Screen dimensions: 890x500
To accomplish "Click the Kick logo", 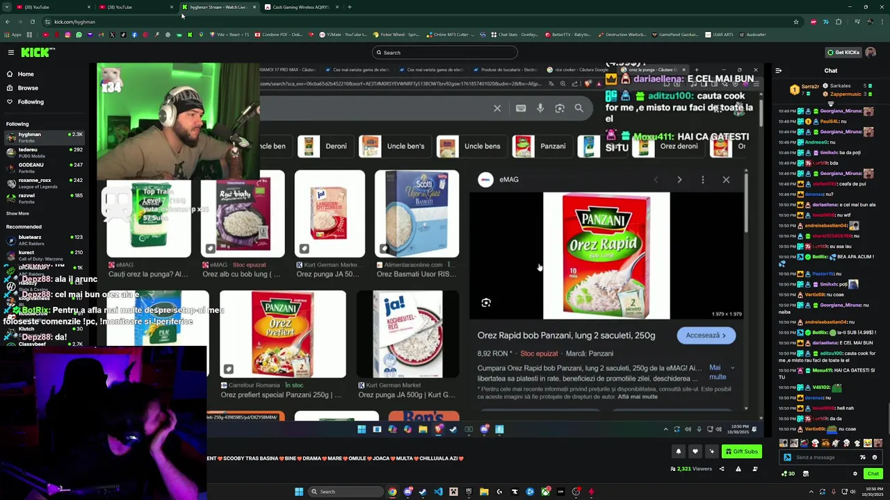I will point(38,52).
